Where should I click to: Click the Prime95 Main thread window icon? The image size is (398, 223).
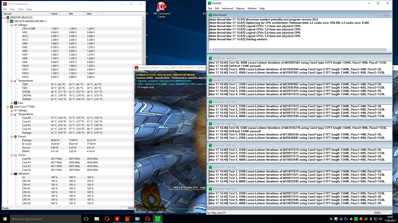click(x=211, y=15)
